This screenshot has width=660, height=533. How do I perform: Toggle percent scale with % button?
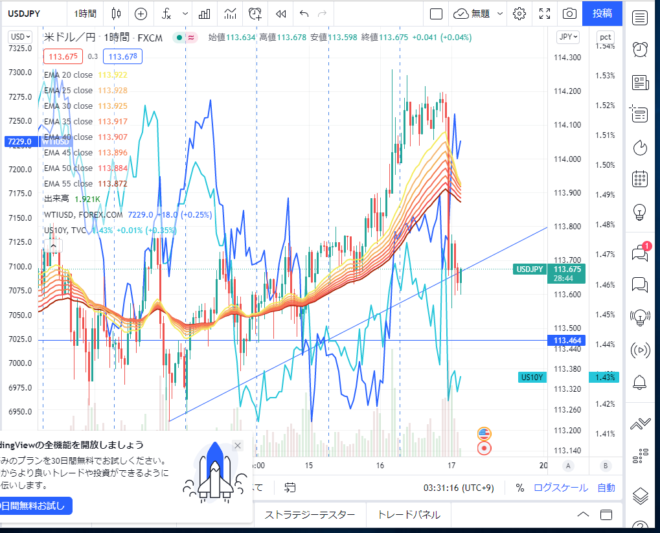520,488
